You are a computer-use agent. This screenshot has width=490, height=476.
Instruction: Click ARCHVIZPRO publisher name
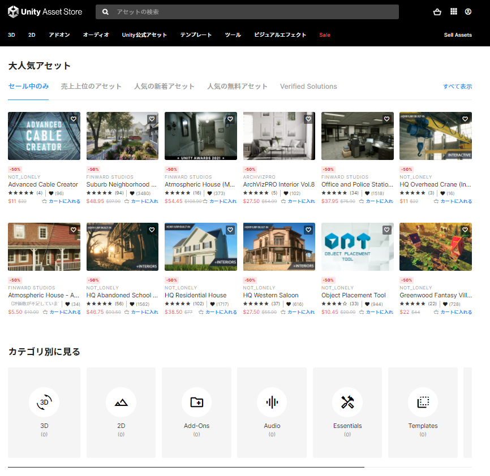tap(259, 177)
